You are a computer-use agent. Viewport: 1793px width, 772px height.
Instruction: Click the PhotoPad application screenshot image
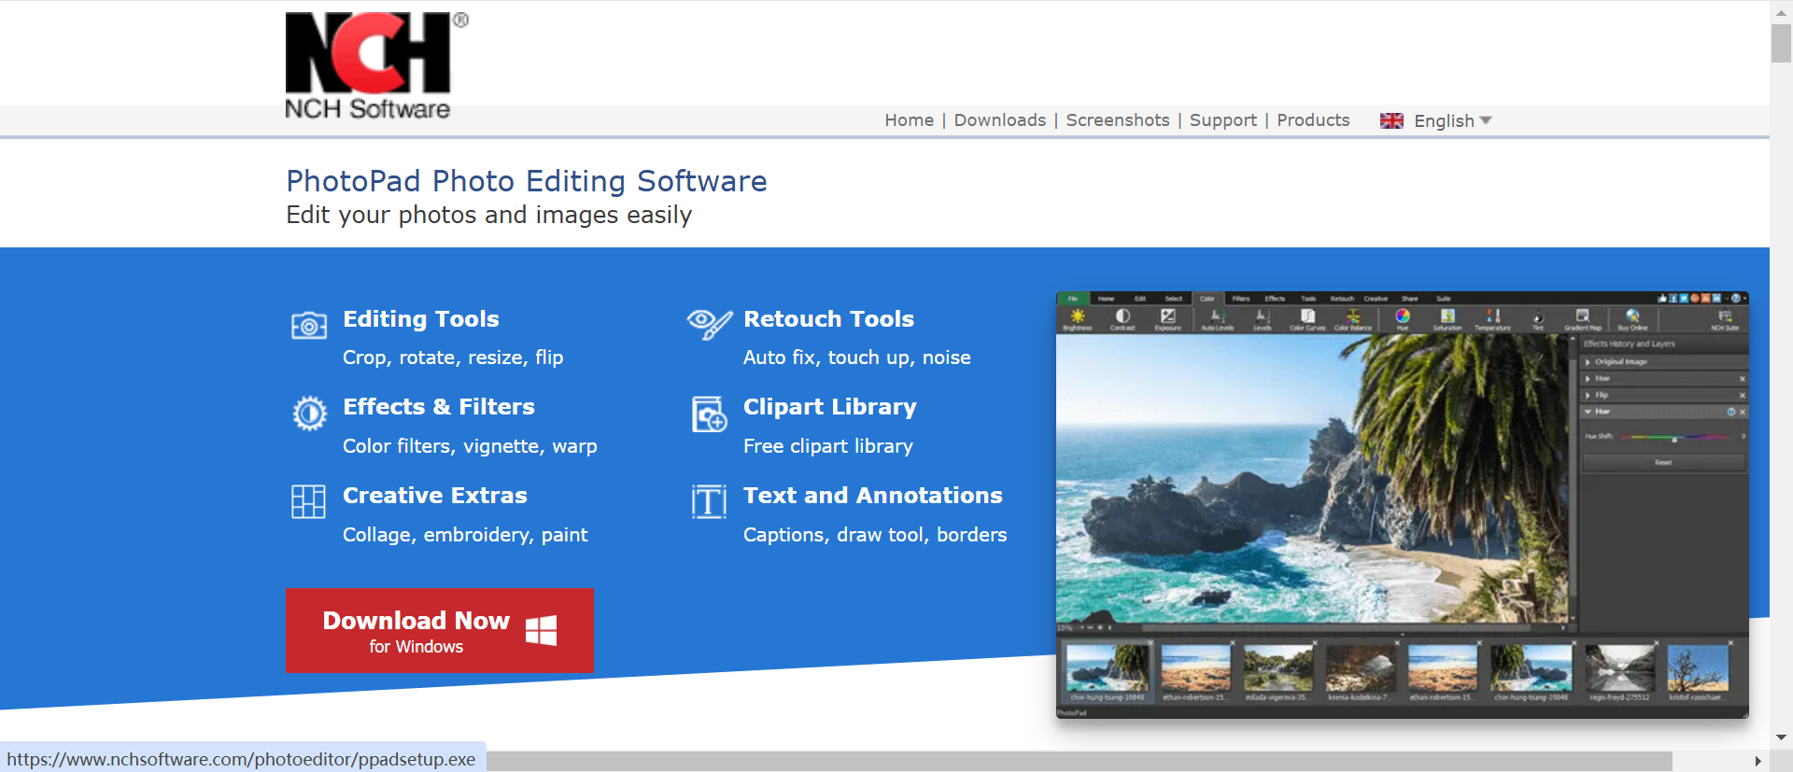click(x=1402, y=505)
